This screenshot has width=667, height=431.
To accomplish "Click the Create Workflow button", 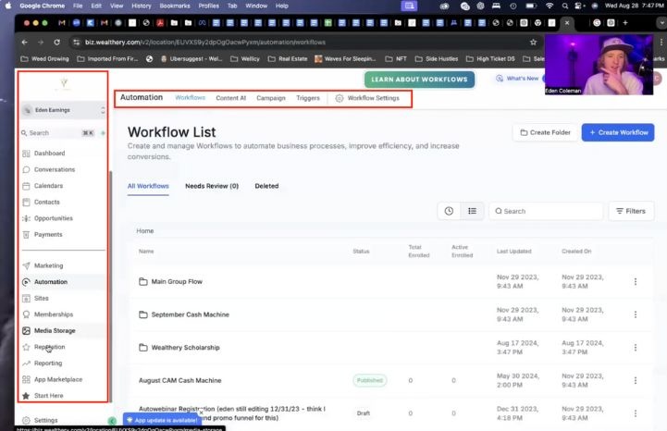I will 617,132.
